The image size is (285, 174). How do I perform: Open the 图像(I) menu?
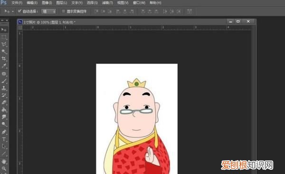pyautogui.click(x=47, y=3)
